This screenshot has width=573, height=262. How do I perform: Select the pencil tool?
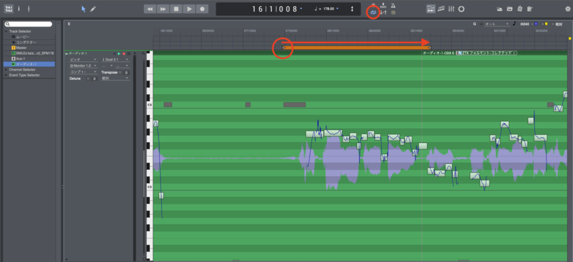93,9
